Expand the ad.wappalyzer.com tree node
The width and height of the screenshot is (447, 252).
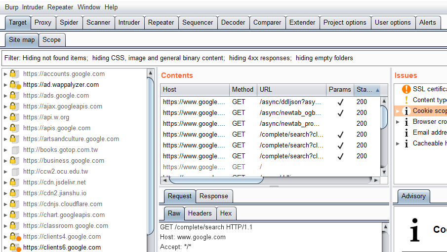point(5,85)
